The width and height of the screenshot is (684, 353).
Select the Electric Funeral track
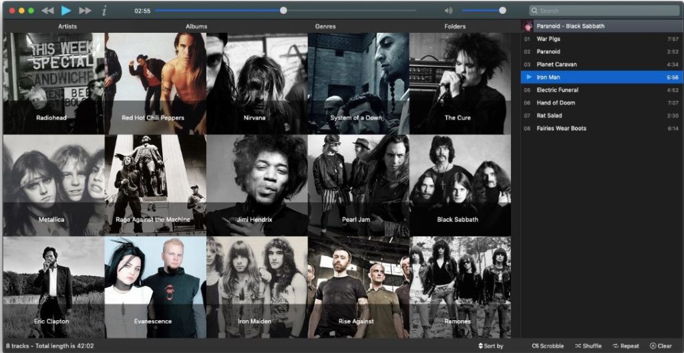coord(602,90)
